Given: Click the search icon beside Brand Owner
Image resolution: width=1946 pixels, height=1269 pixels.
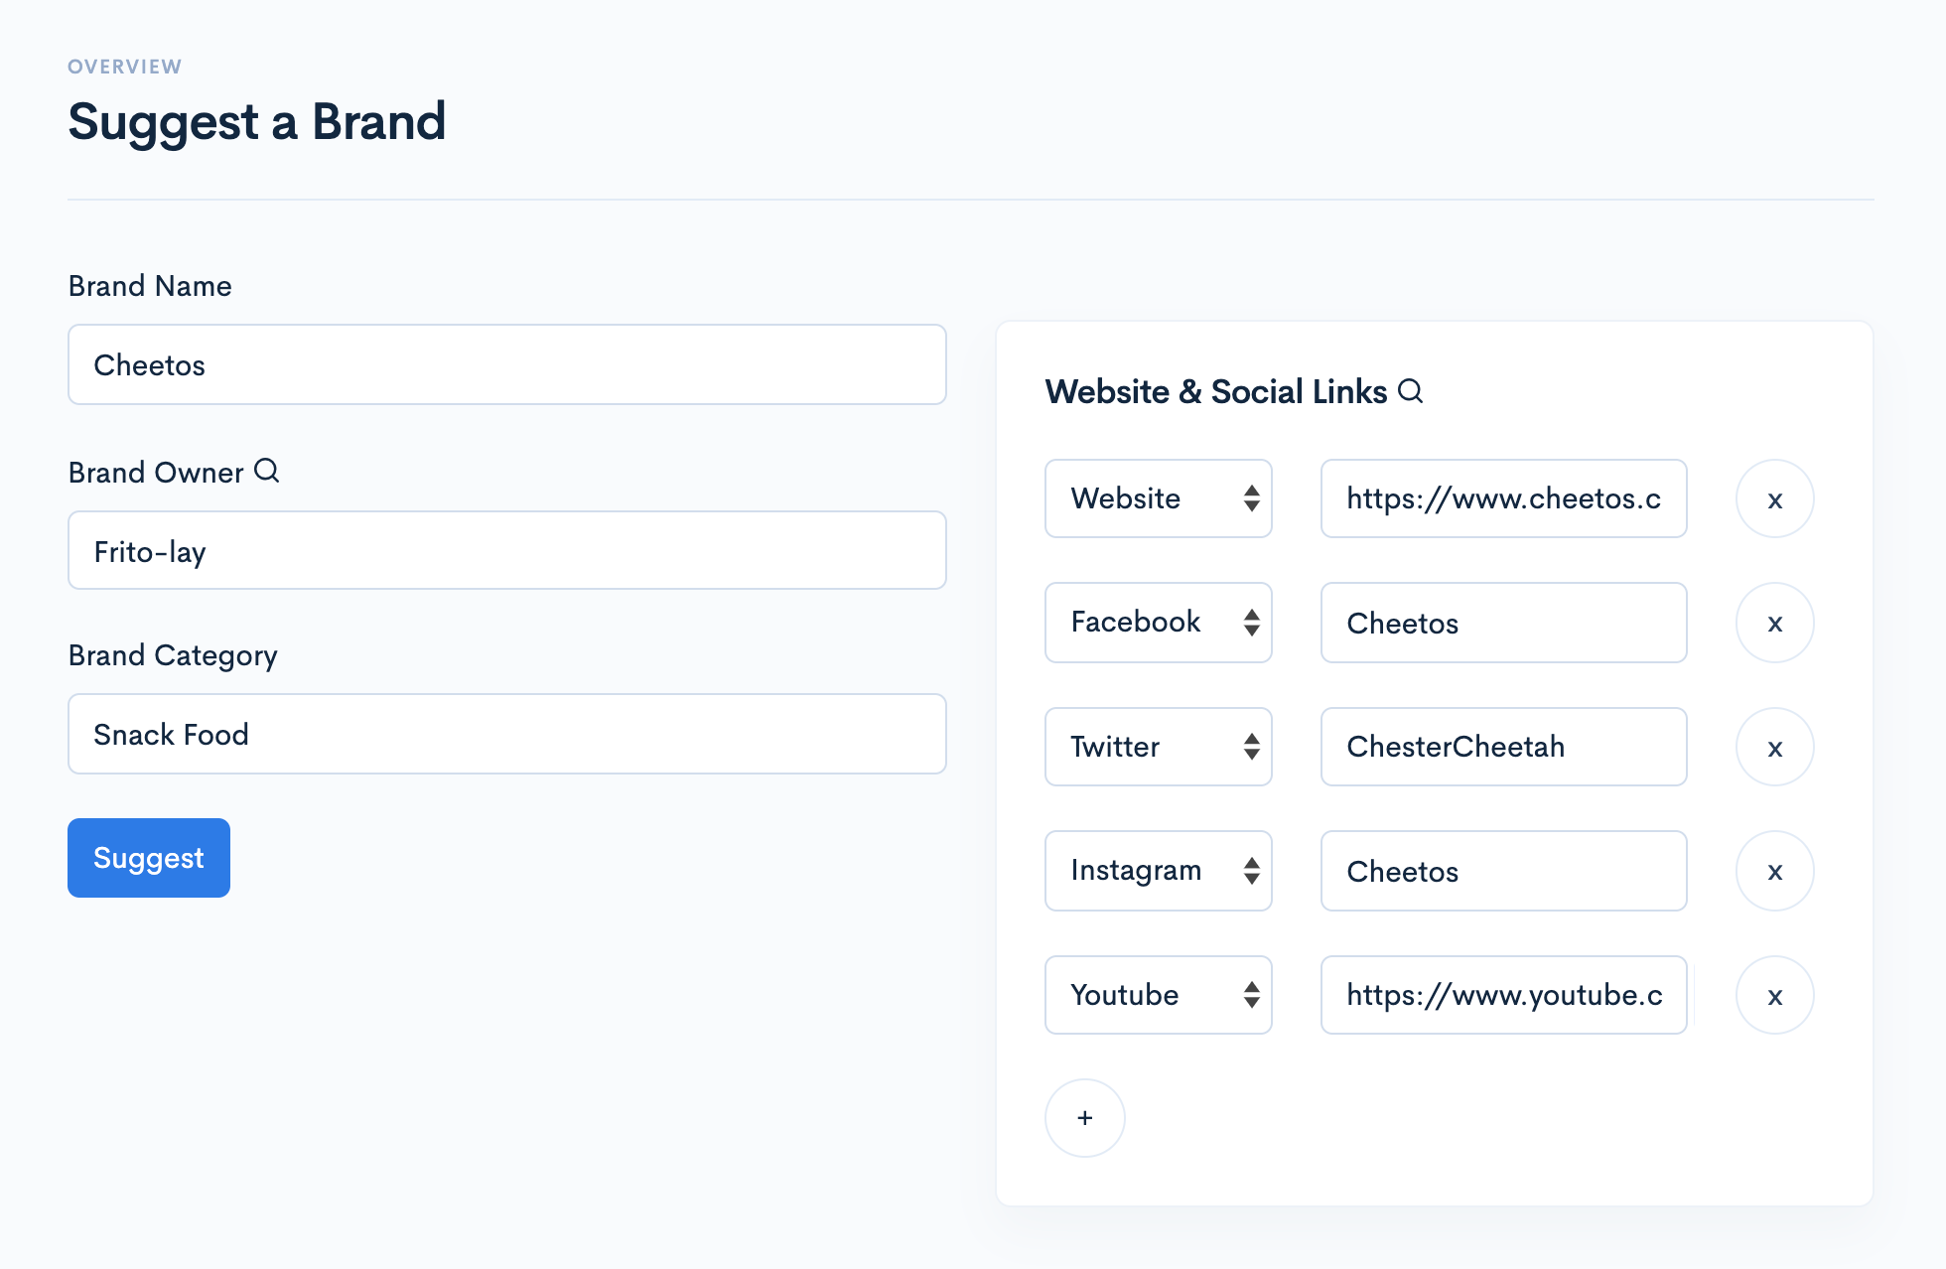Looking at the screenshot, I should [x=267, y=471].
